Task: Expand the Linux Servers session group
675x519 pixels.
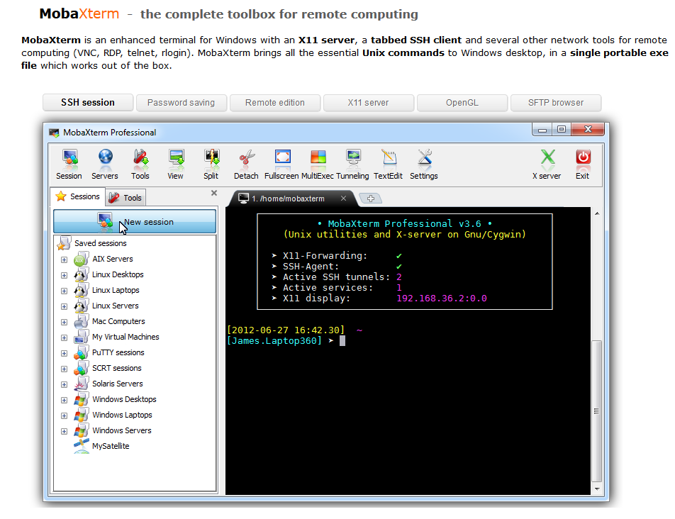Action: pyautogui.click(x=63, y=306)
